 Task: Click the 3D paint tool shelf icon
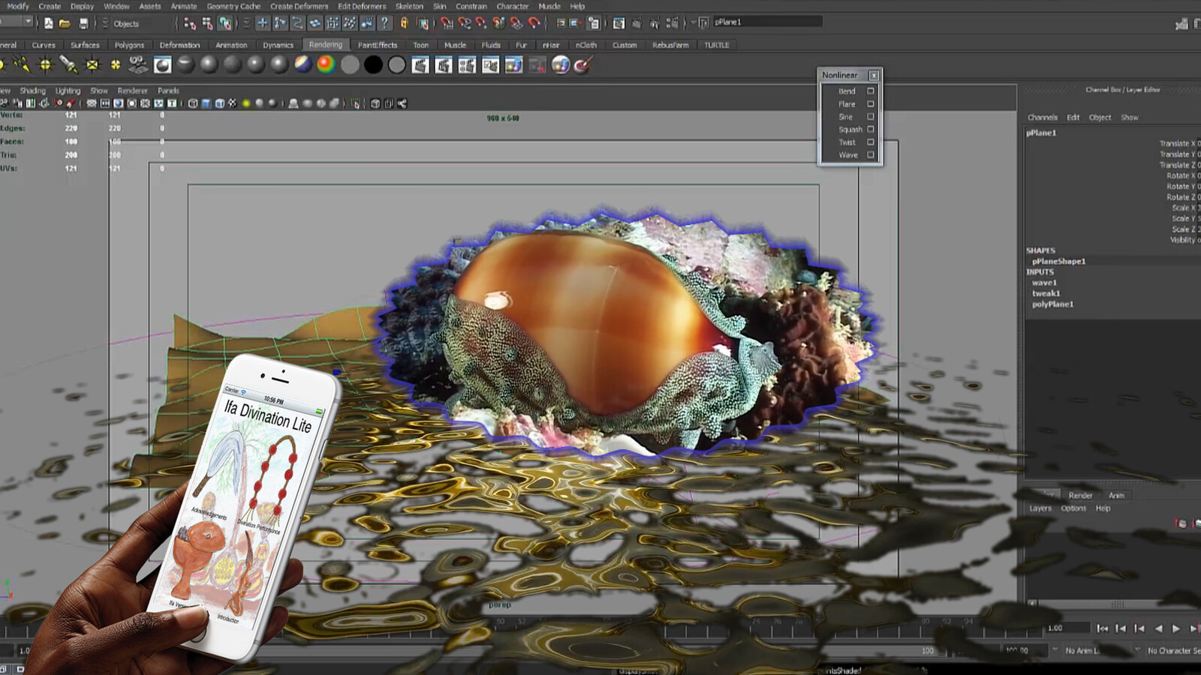click(x=583, y=65)
